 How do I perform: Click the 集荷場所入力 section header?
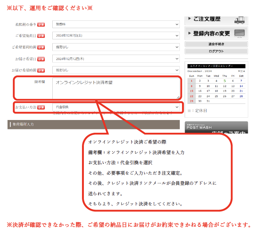[x=94, y=124]
